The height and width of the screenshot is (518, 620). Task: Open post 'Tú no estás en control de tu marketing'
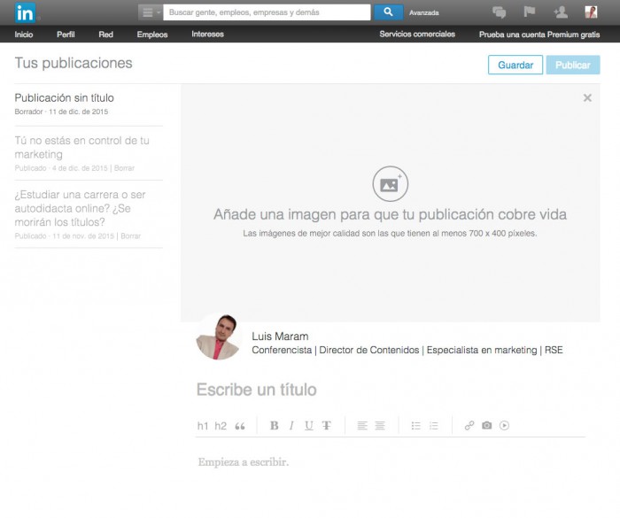81,147
